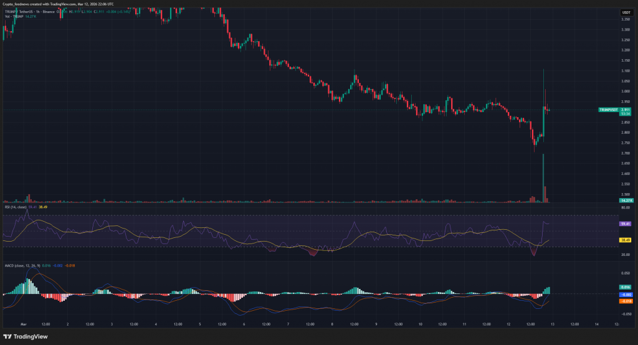This screenshot has height=345, width=638.
Task: Click date '8' on the time axis
Action: [x=332, y=324]
